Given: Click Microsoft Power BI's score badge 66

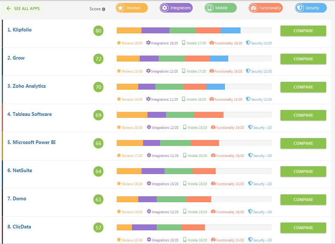Looking at the screenshot, I should click(x=98, y=143).
